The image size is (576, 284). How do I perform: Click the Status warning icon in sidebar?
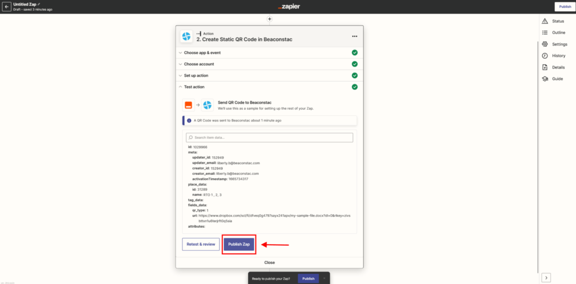[544, 21]
